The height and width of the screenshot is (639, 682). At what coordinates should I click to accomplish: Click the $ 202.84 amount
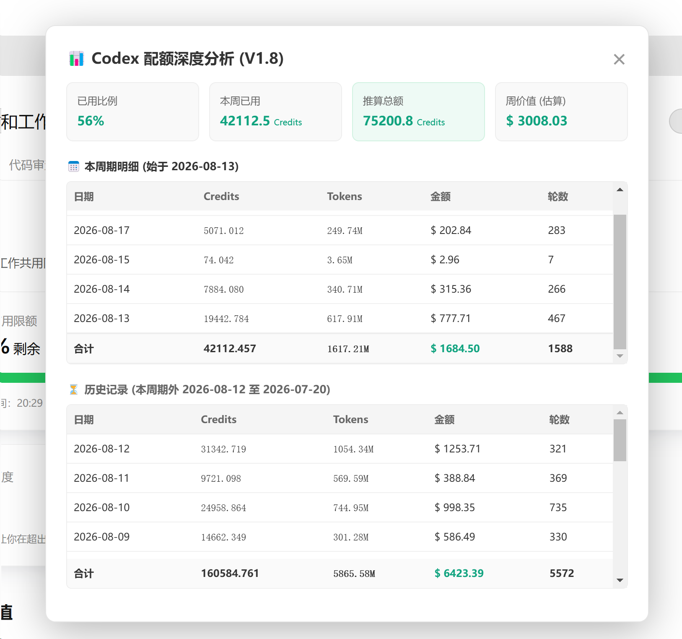pos(451,230)
